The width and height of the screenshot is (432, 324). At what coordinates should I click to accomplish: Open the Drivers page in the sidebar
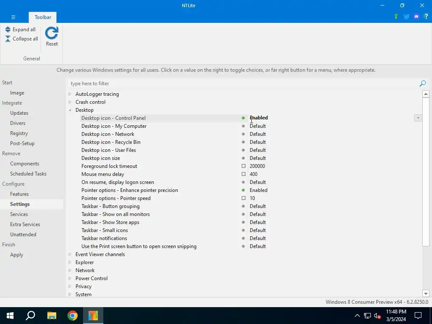[18, 123]
